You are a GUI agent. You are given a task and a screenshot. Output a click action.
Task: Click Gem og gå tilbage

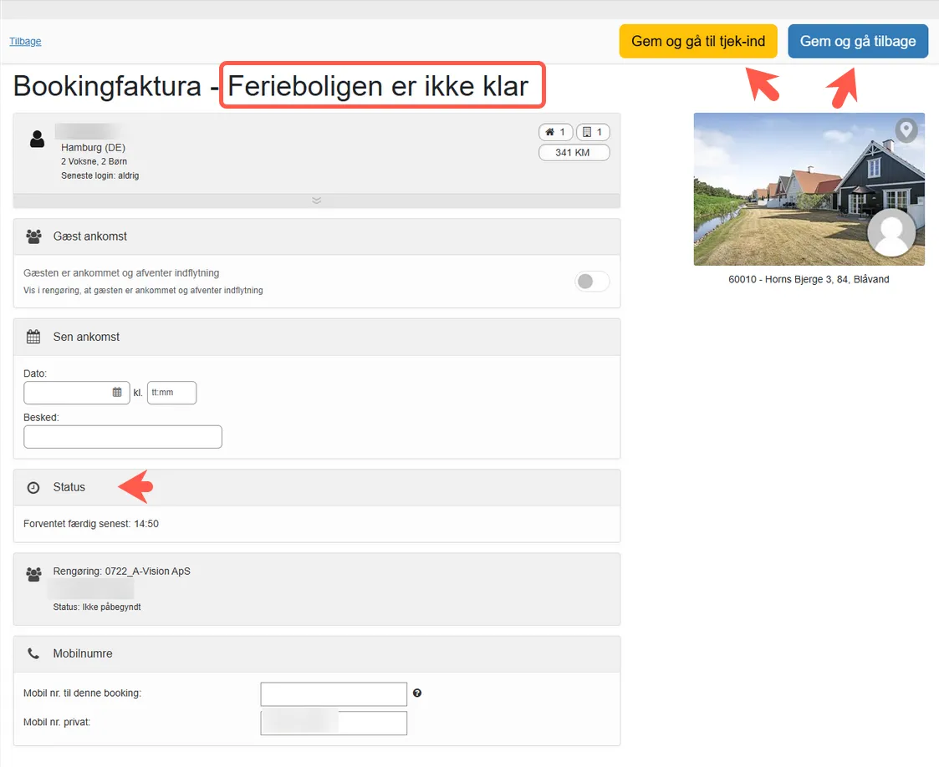click(x=857, y=40)
